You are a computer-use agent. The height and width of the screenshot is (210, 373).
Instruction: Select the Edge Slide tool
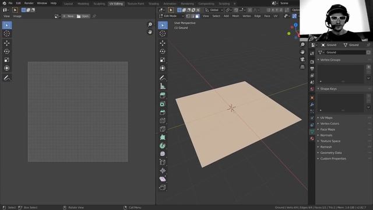pyautogui.click(x=163, y=162)
